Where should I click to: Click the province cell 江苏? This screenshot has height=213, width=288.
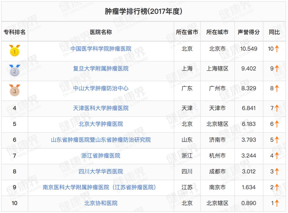[x=187, y=187]
